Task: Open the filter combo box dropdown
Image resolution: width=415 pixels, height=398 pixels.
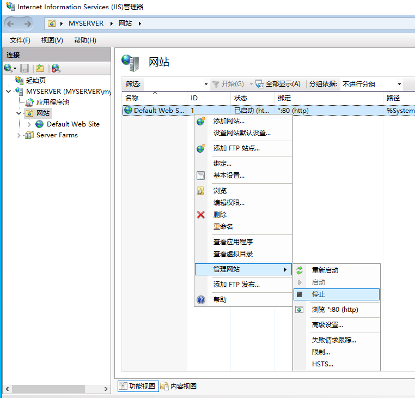Action: [206, 84]
